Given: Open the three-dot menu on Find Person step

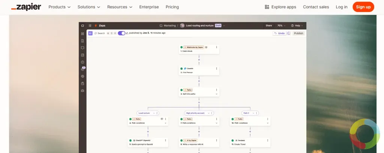Looking at the screenshot, I should coord(216,68).
